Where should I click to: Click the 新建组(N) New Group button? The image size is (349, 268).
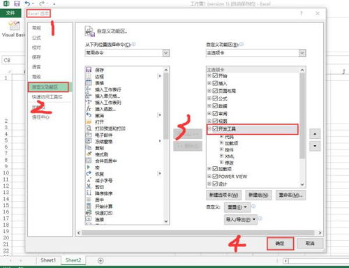click(258, 195)
